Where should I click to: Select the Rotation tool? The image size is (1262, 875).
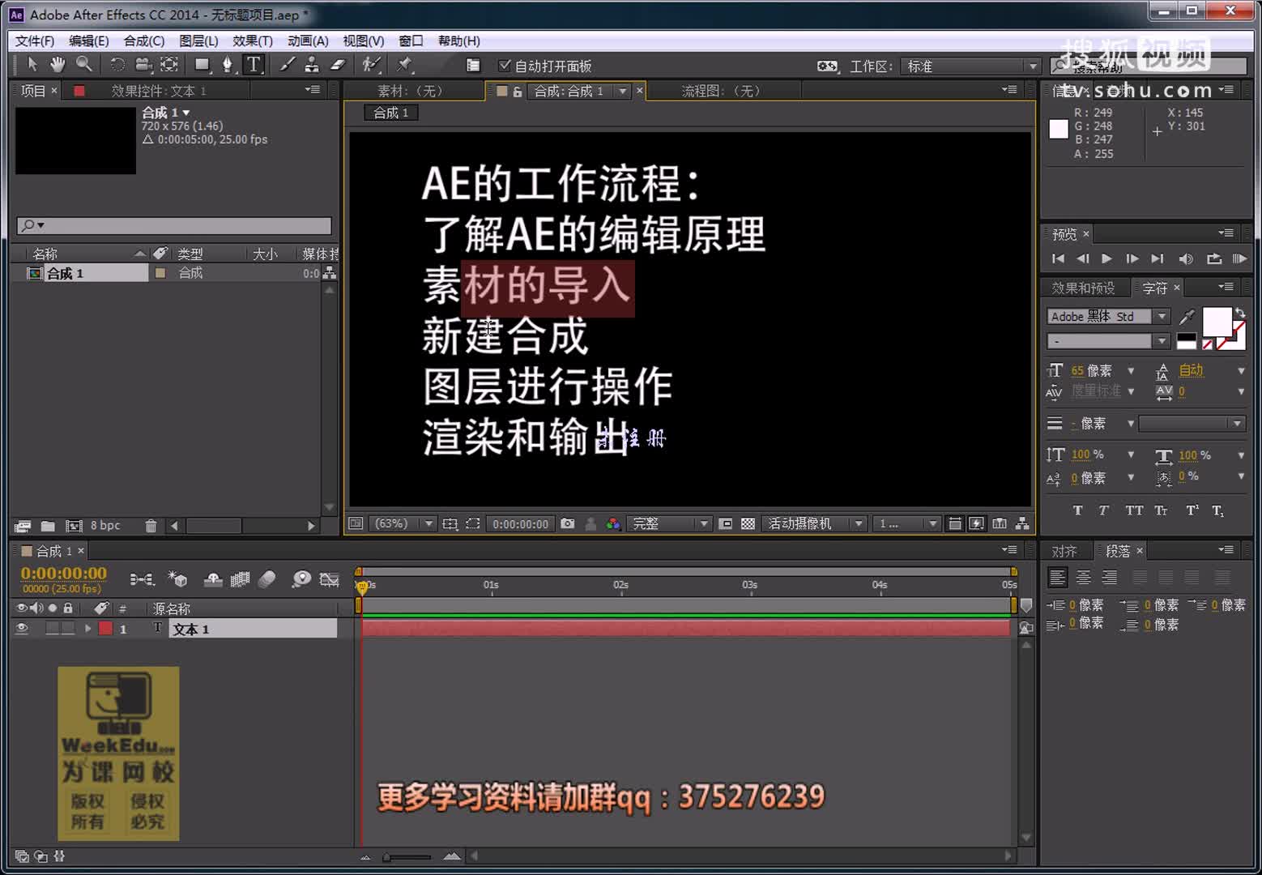pyautogui.click(x=117, y=65)
